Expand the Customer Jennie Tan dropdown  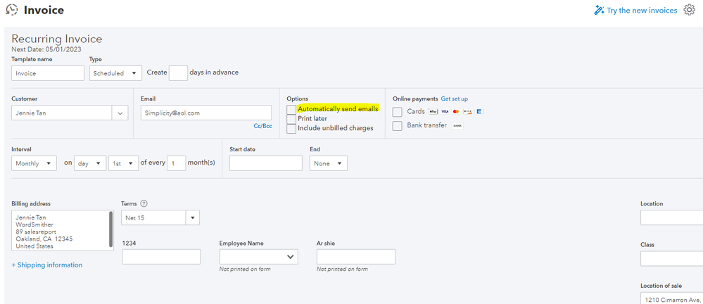click(x=120, y=113)
